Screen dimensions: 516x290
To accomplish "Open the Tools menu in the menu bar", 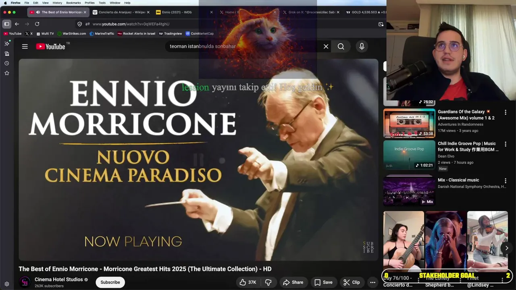I will pyautogui.click(x=102, y=3).
